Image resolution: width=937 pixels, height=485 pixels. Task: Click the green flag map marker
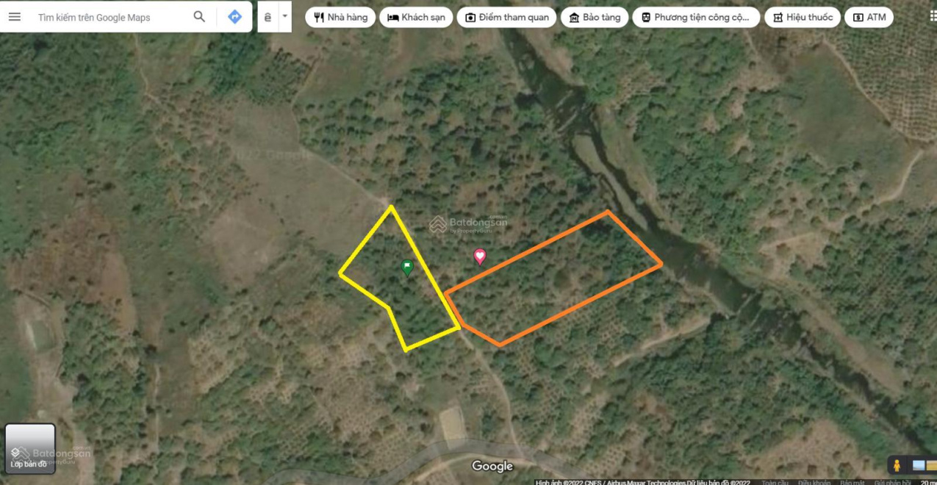coord(407,268)
